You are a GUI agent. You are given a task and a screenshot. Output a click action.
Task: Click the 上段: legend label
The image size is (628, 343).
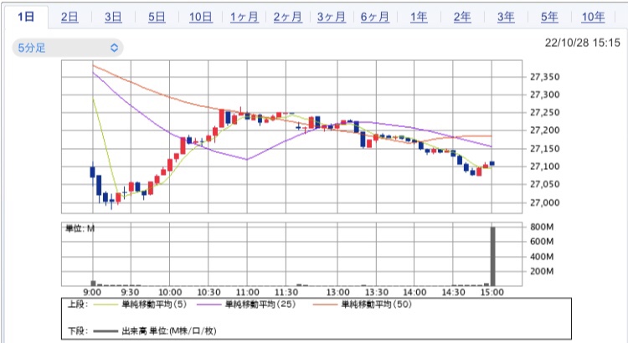click(77, 305)
